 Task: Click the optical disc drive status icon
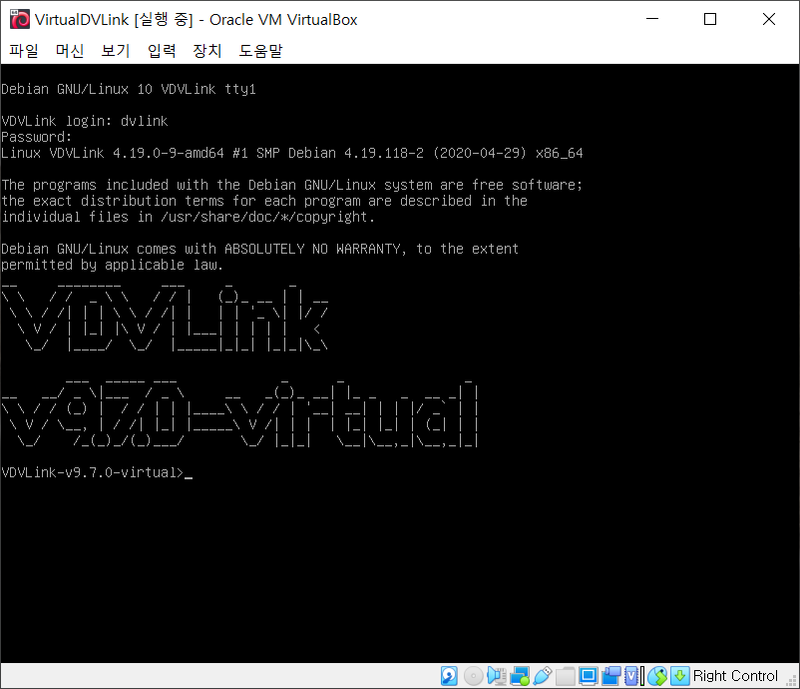tap(474, 676)
